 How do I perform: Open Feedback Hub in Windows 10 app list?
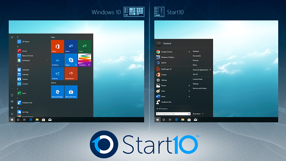click(x=25, y=103)
